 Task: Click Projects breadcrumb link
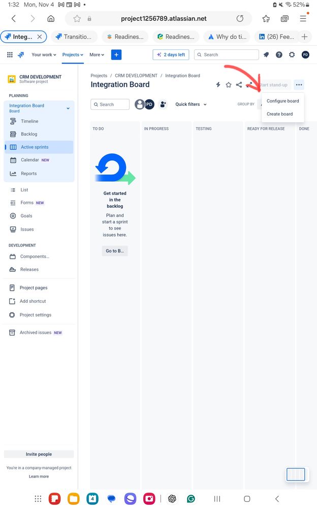pos(99,76)
